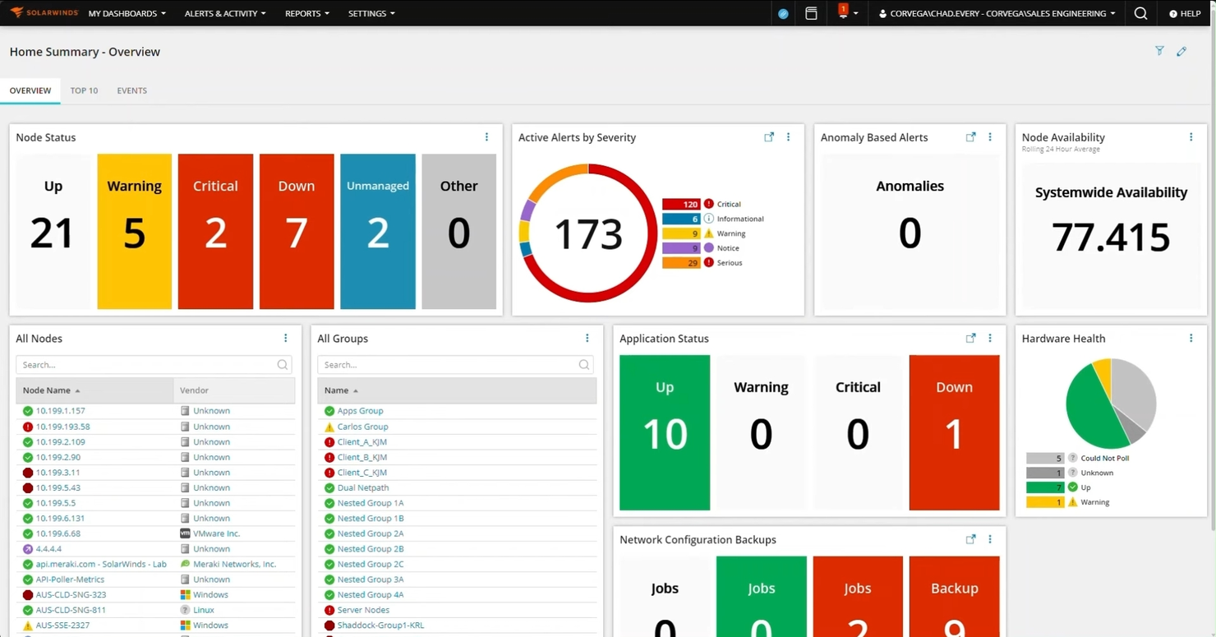Switch to the TOP 10 tab
Viewport: 1216px width, 637px height.
click(84, 90)
